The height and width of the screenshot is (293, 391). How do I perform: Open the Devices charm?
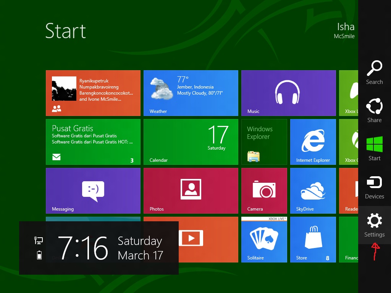click(x=374, y=187)
